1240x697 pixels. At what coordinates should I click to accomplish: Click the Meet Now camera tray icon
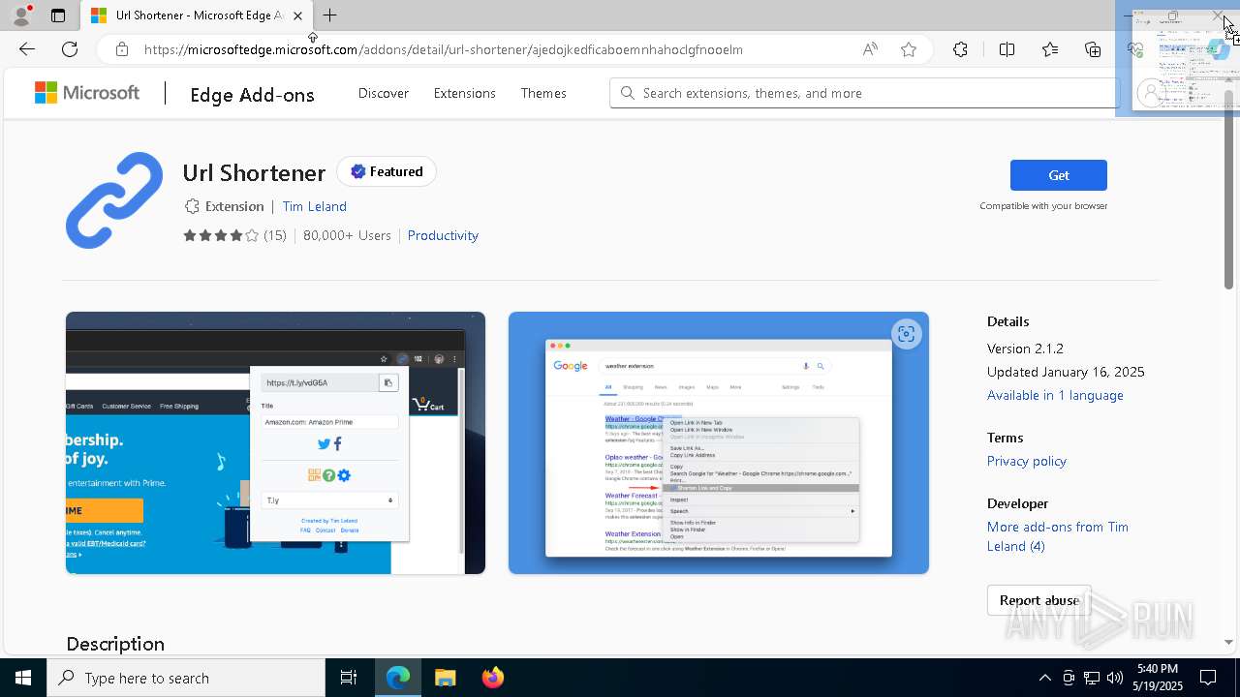pos(1069,678)
